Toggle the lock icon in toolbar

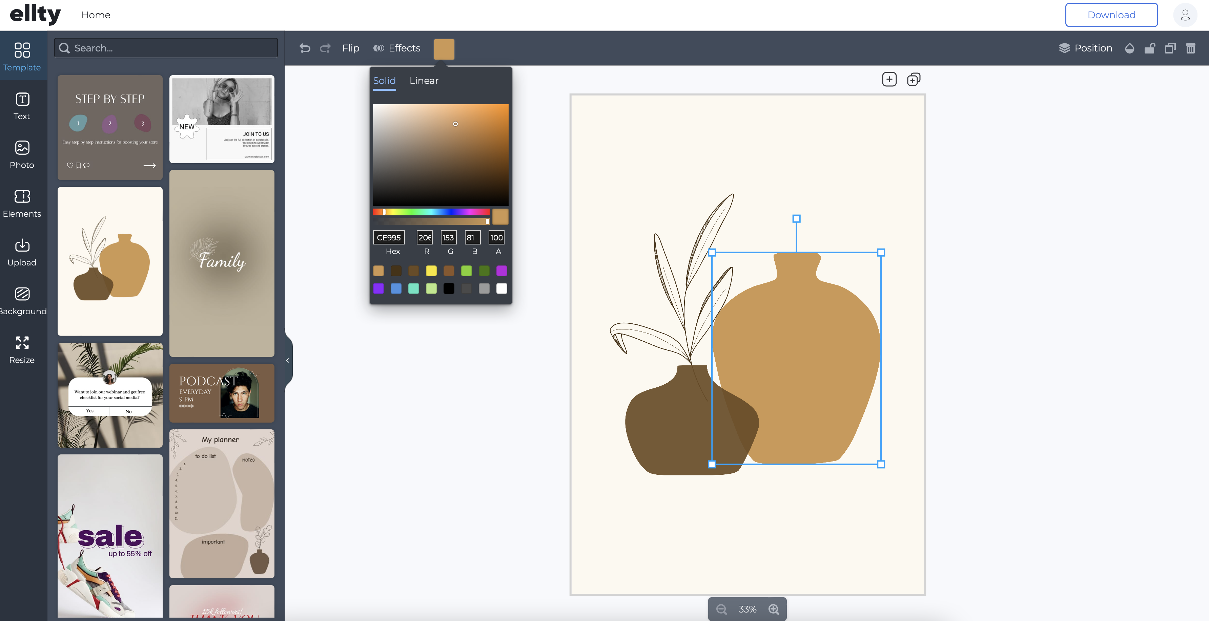1149,48
